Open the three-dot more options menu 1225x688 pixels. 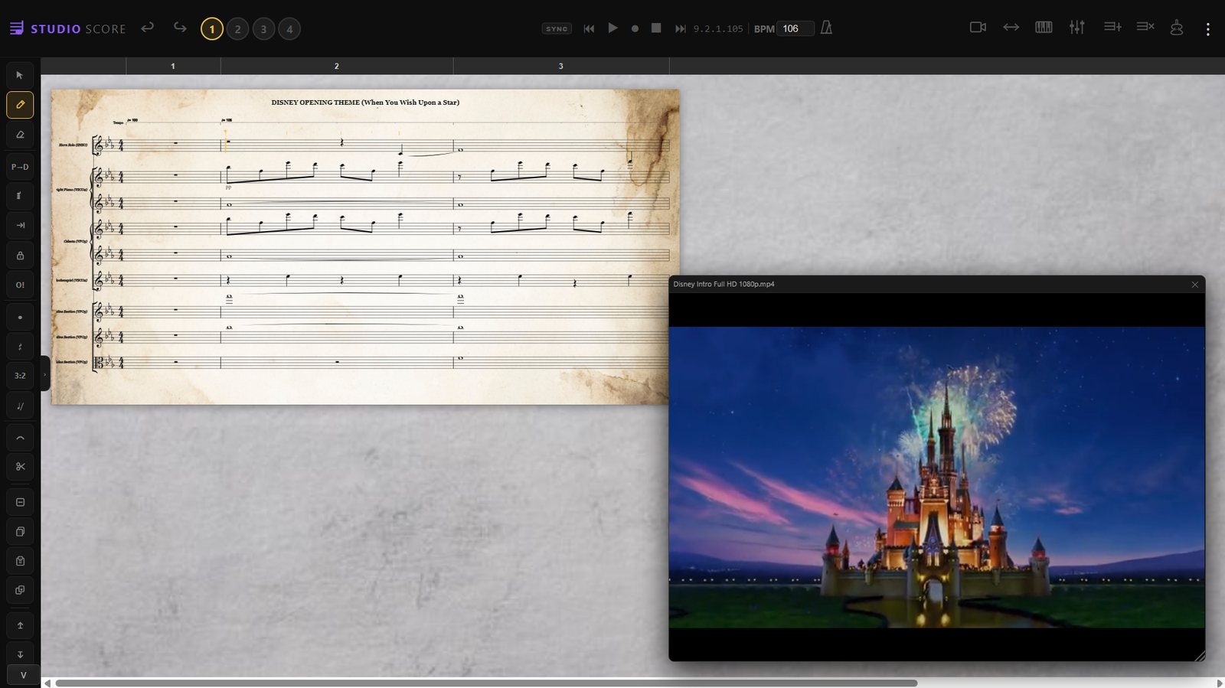coord(1208,29)
